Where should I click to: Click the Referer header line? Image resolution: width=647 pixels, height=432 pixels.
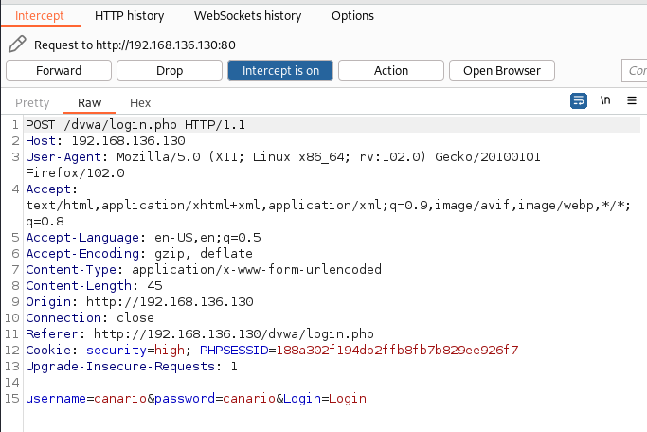(x=200, y=333)
